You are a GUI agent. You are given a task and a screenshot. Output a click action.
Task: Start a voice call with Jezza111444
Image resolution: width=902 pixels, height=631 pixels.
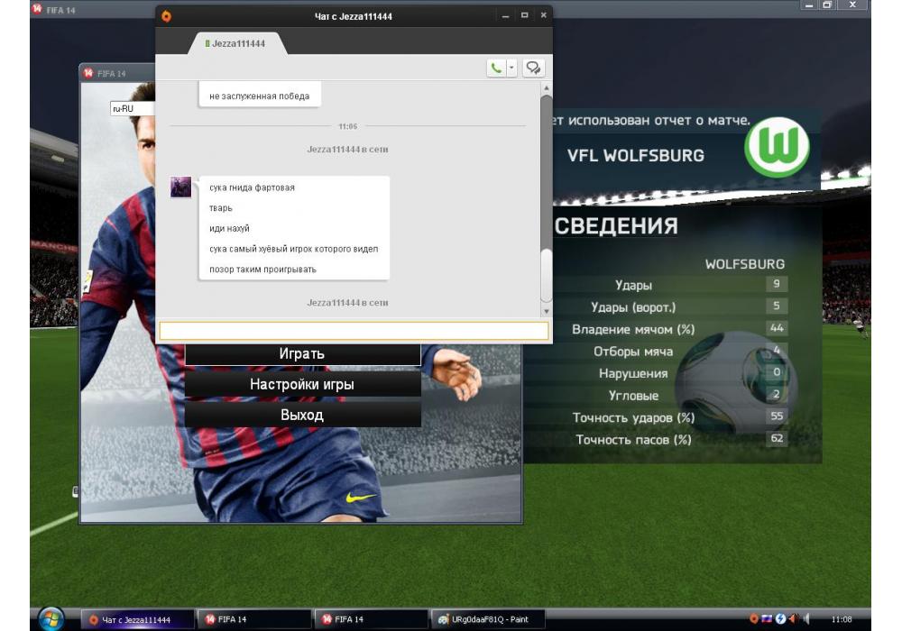496,68
